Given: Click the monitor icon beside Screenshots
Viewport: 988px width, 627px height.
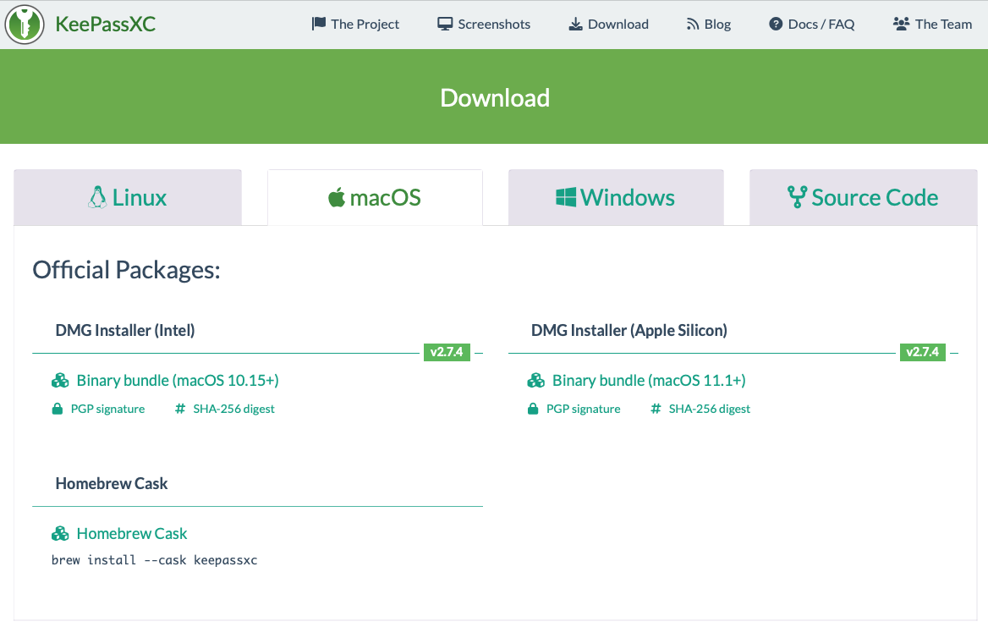Looking at the screenshot, I should pyautogui.click(x=445, y=24).
